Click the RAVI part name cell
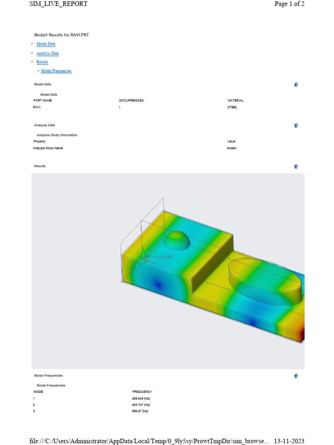The height and width of the screenshot is (445, 334). coord(37,107)
